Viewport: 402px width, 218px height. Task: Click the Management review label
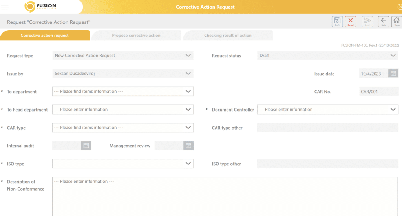(x=130, y=146)
